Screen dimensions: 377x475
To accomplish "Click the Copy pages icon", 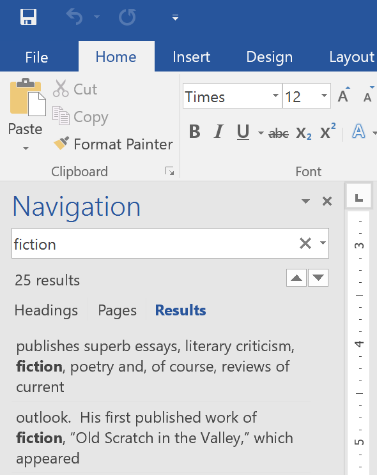I will 61,116.
